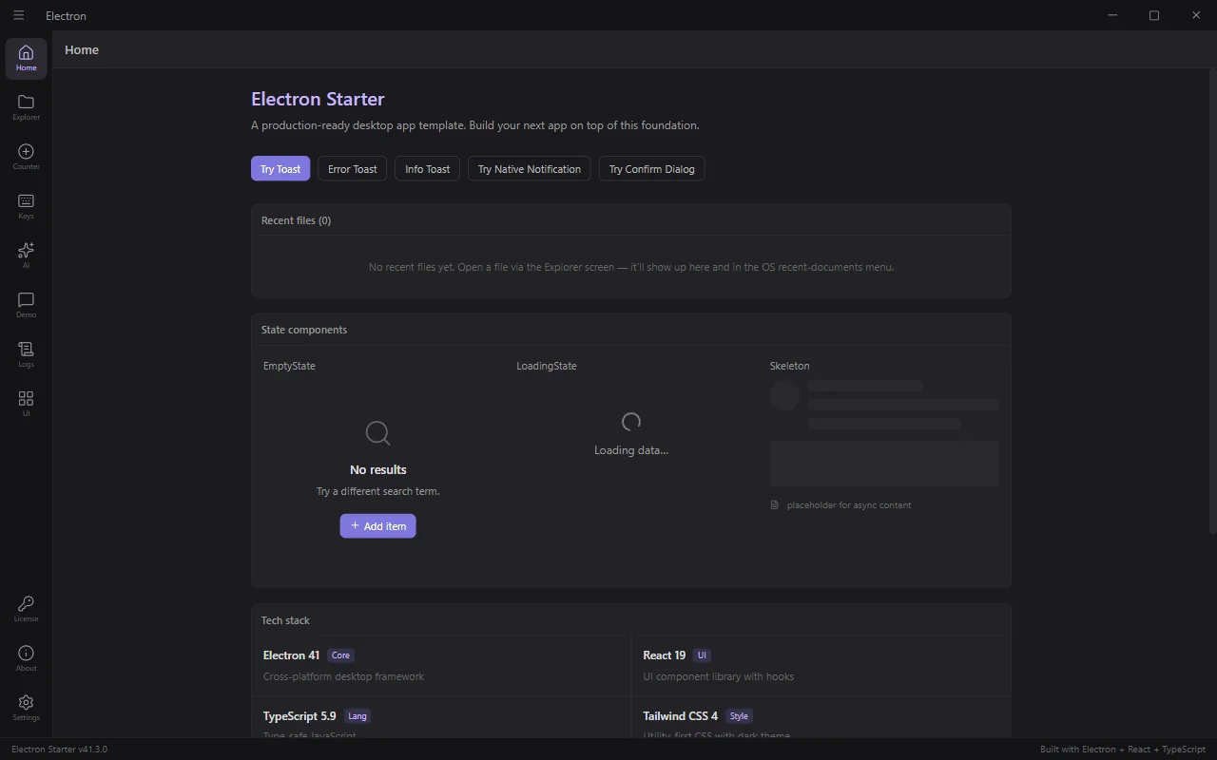Click the Electron 41 title

[291, 655]
